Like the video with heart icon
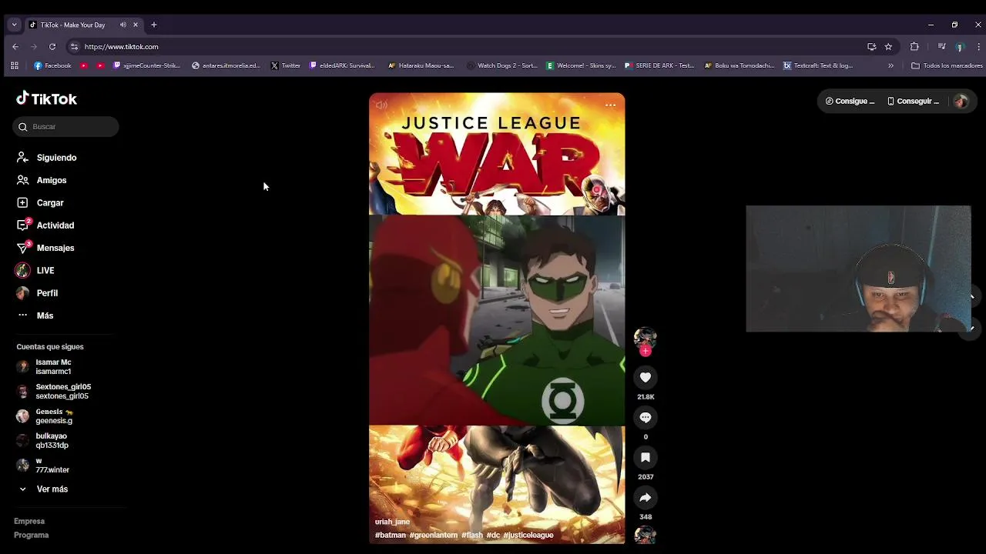This screenshot has width=986, height=554. point(646,377)
